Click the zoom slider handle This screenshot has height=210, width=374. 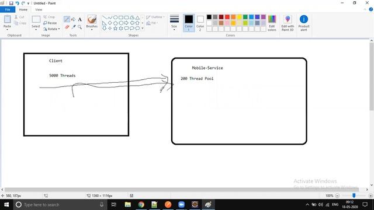point(354,195)
